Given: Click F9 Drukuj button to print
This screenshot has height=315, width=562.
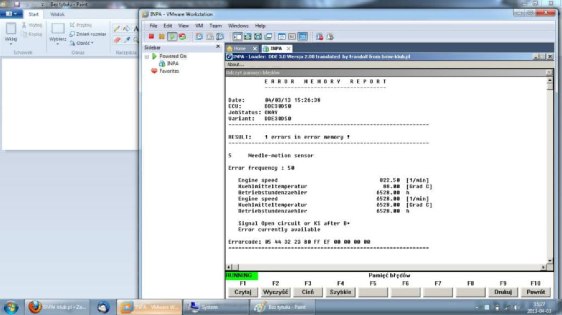Looking at the screenshot, I should [x=503, y=292].
